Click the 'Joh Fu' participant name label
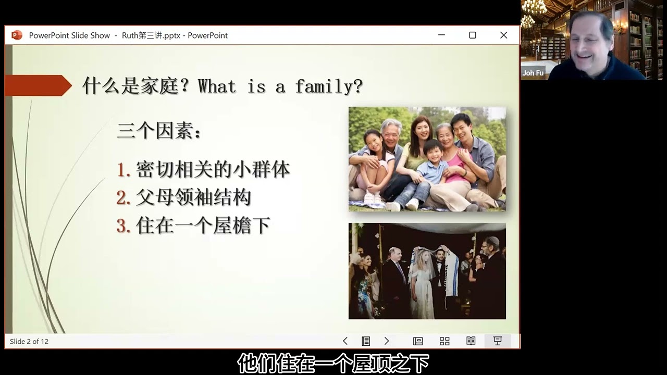Image resolution: width=667 pixels, height=375 pixels. [533, 73]
